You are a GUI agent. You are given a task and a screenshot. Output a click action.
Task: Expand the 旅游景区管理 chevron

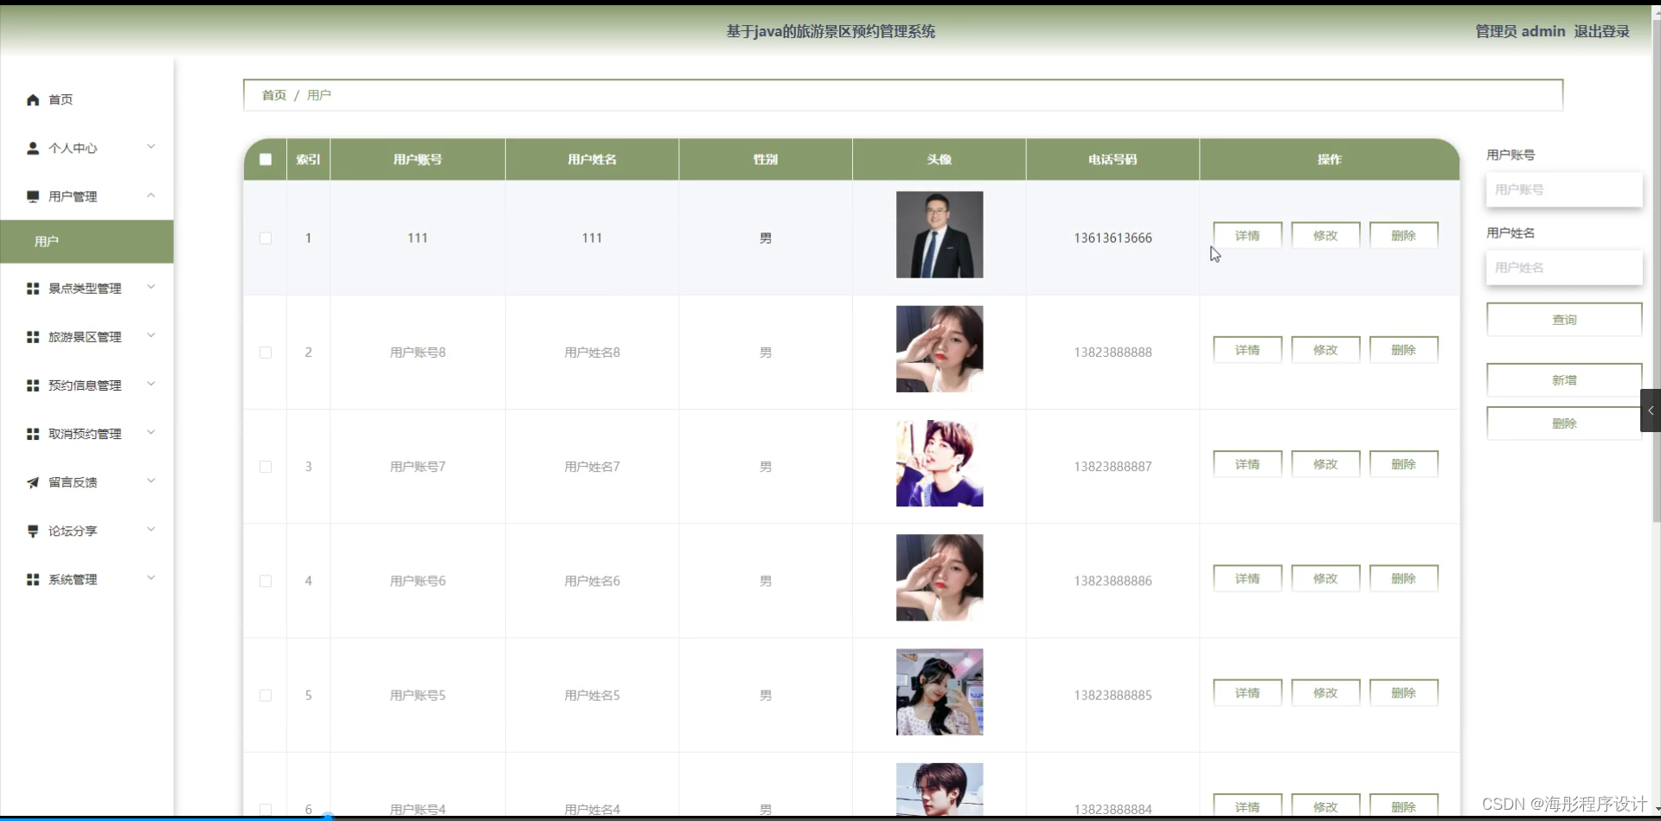coord(151,335)
